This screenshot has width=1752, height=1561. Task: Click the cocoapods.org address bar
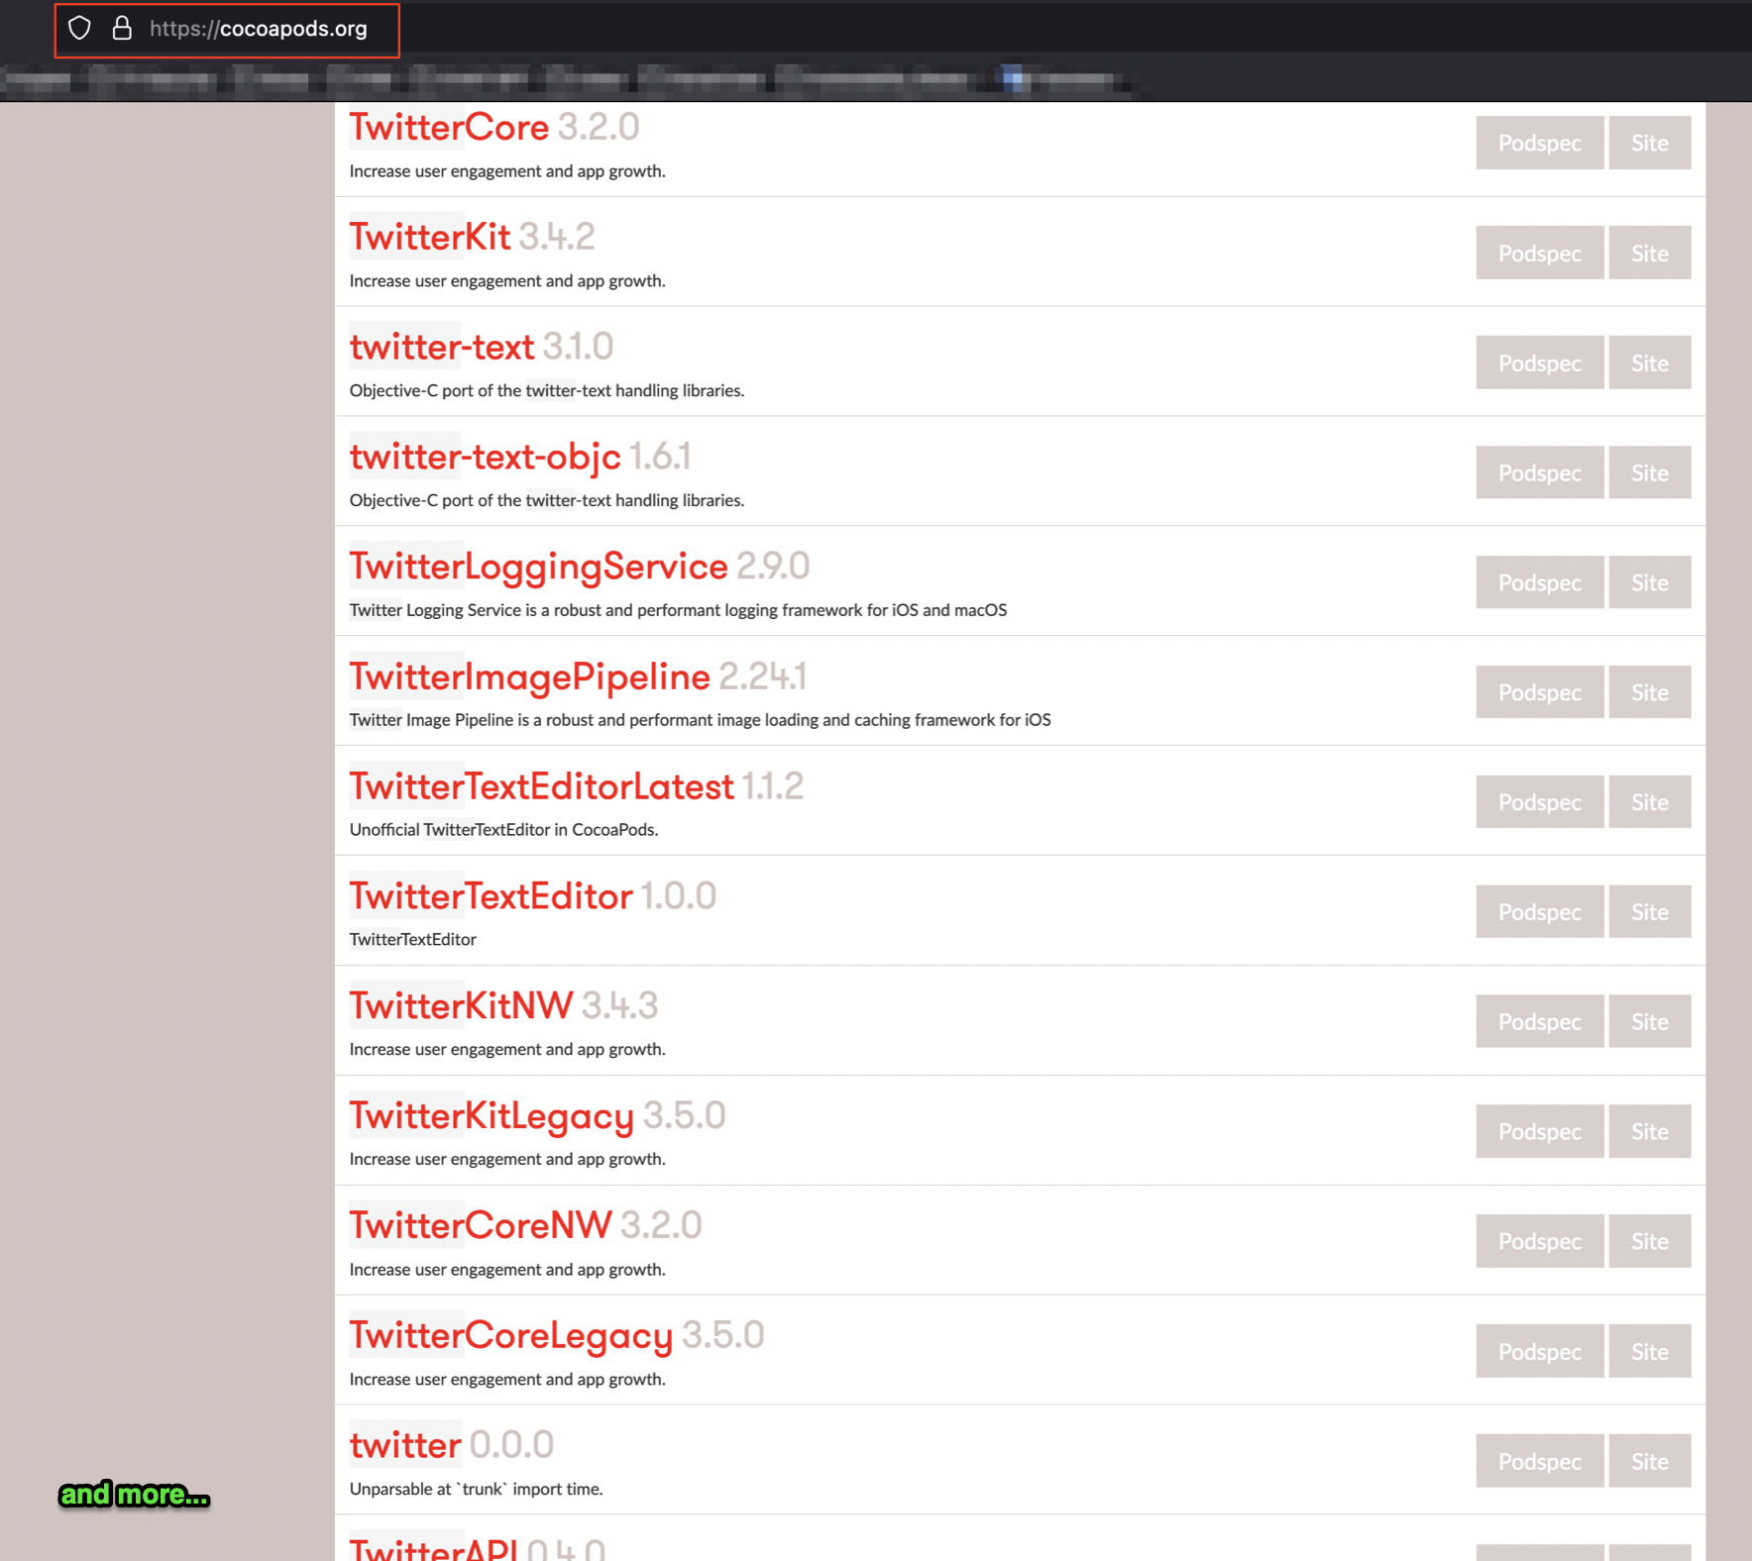click(259, 30)
